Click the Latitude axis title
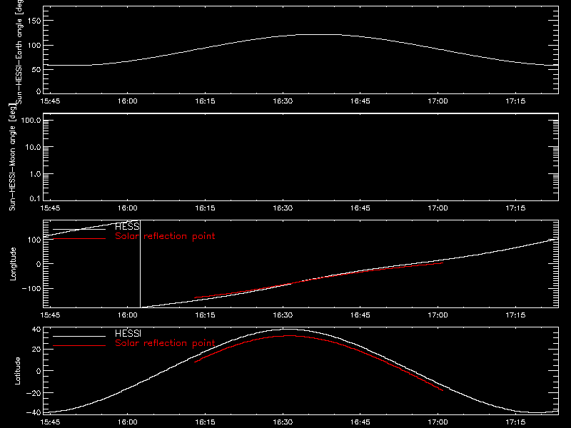The image size is (571, 428). pos(17,371)
